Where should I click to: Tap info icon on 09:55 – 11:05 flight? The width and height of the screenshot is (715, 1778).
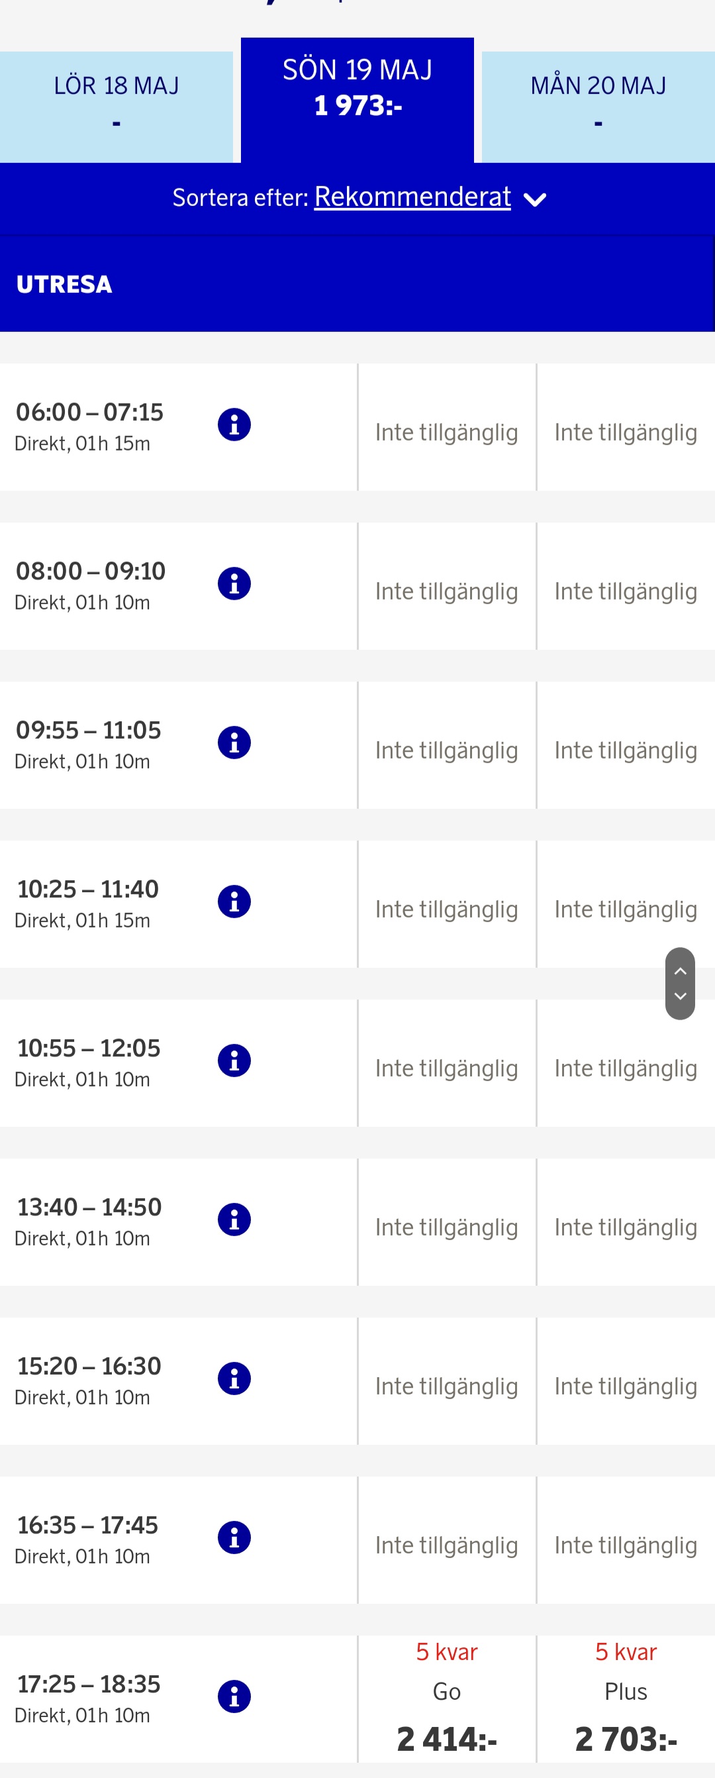(234, 743)
